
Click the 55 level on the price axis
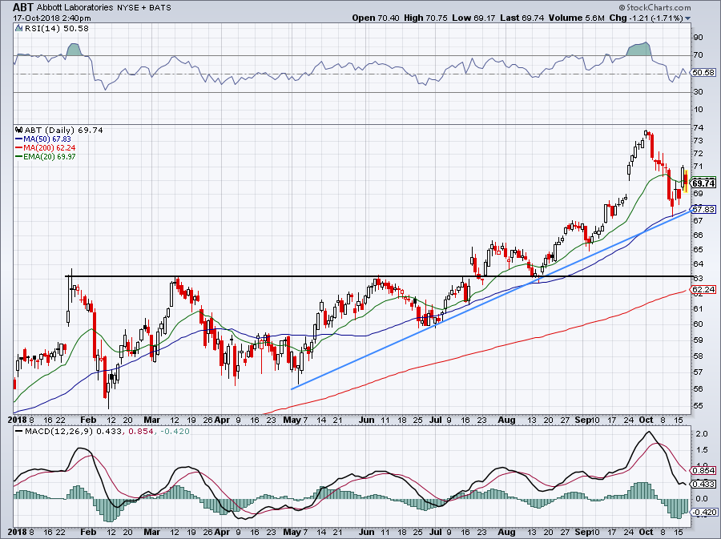click(x=698, y=406)
